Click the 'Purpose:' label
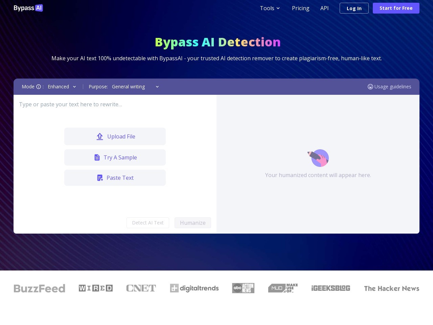Screen dimensions: 433x325 (x=98, y=87)
